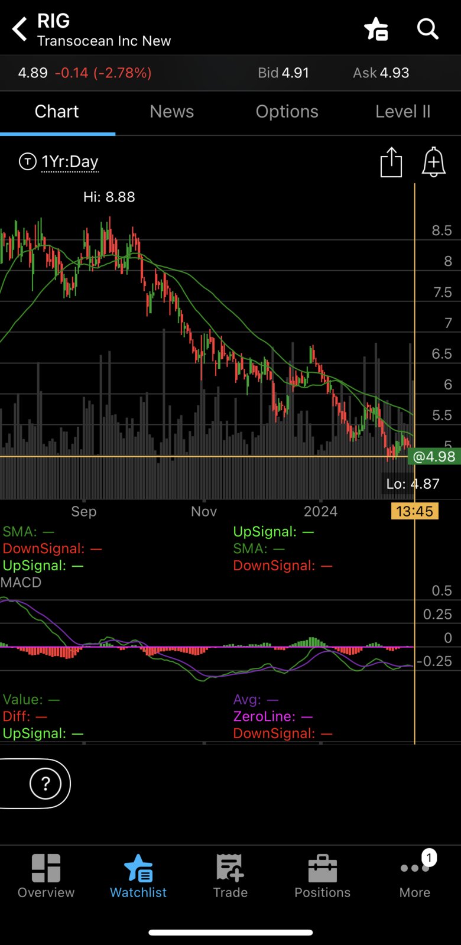The image size is (461, 945).
Task: Tap the 8.5 price axis label
Action: coord(441,230)
